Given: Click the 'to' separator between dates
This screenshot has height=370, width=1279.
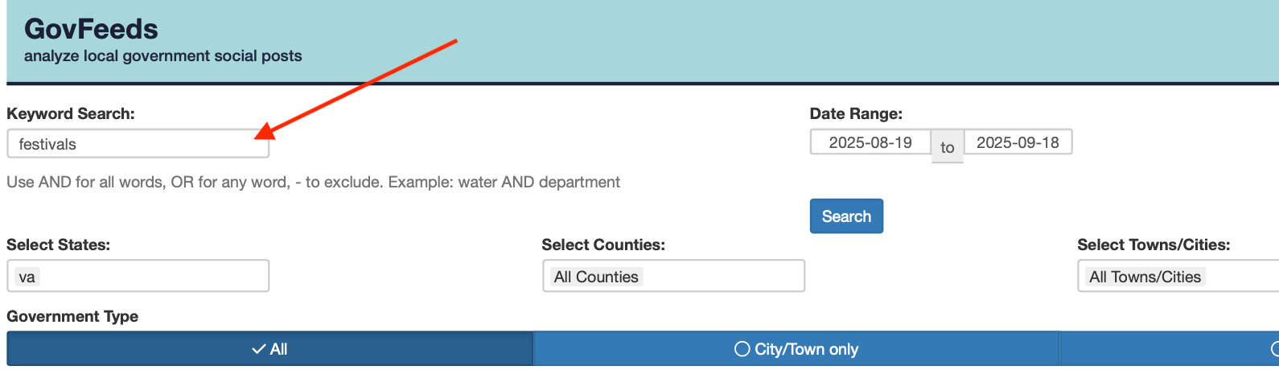Looking at the screenshot, I should pyautogui.click(x=948, y=147).
